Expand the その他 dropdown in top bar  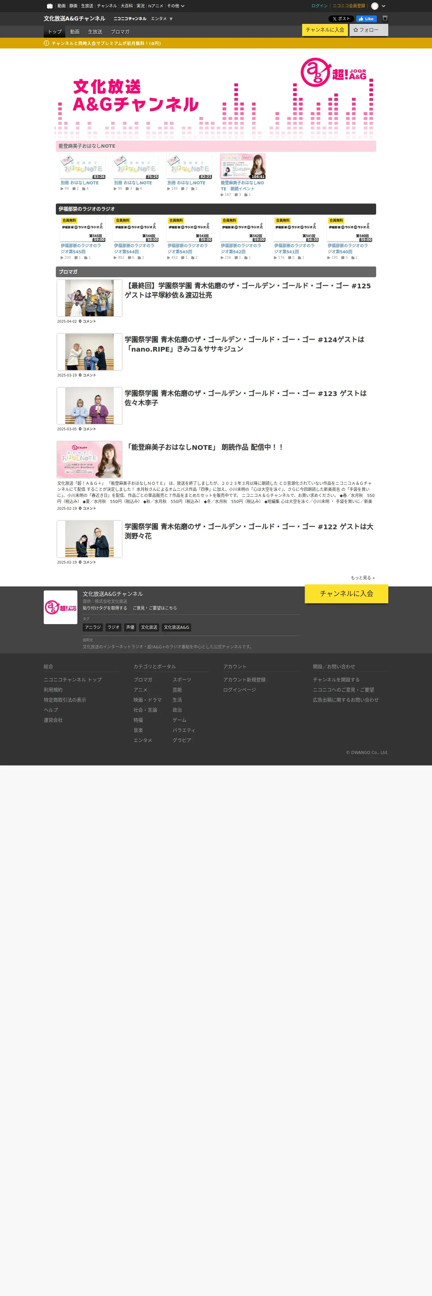point(176,6)
